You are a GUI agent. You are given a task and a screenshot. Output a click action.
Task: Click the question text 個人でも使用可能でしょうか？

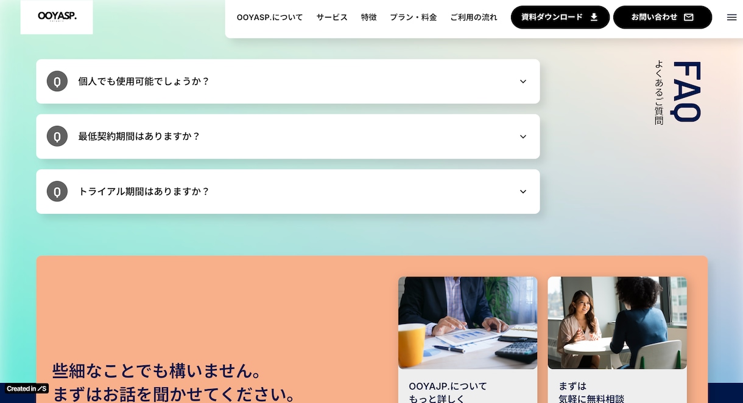coord(144,81)
